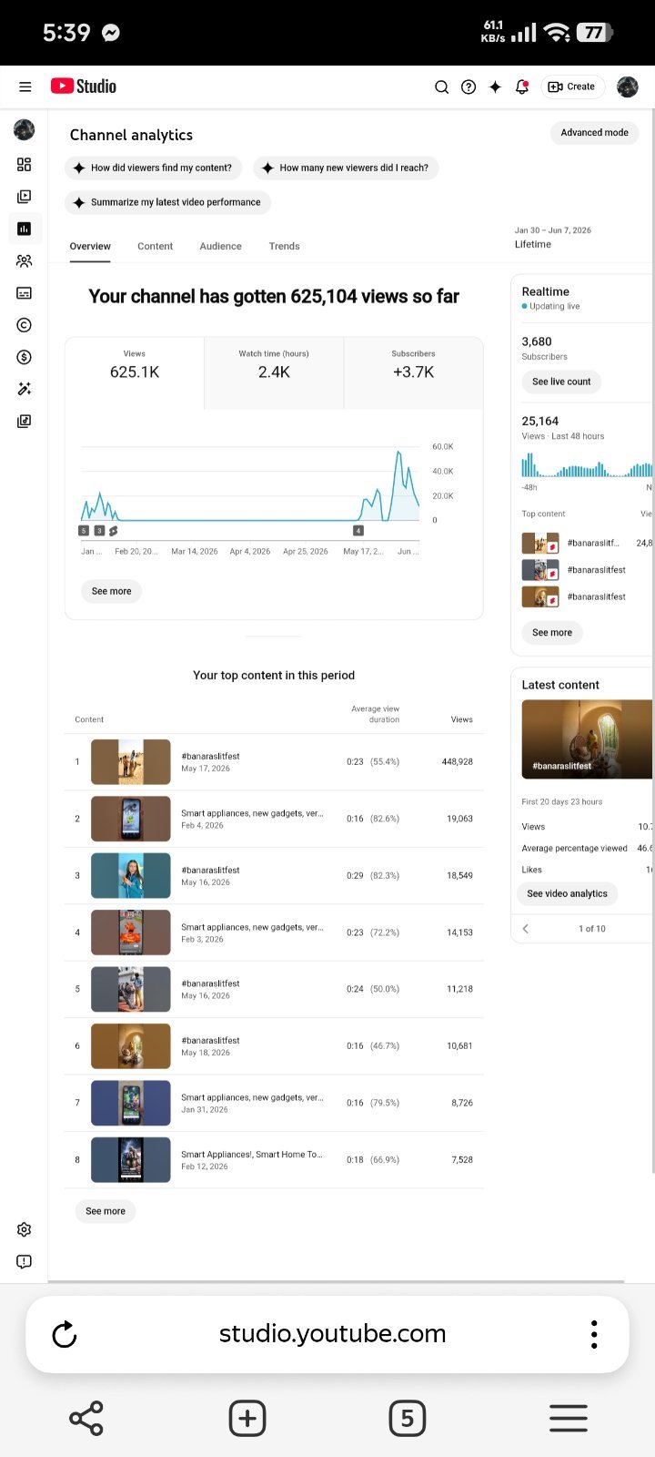
Task: Open thumbnail of May 17, 2026 #banaraslitfest video
Action: 131,762
